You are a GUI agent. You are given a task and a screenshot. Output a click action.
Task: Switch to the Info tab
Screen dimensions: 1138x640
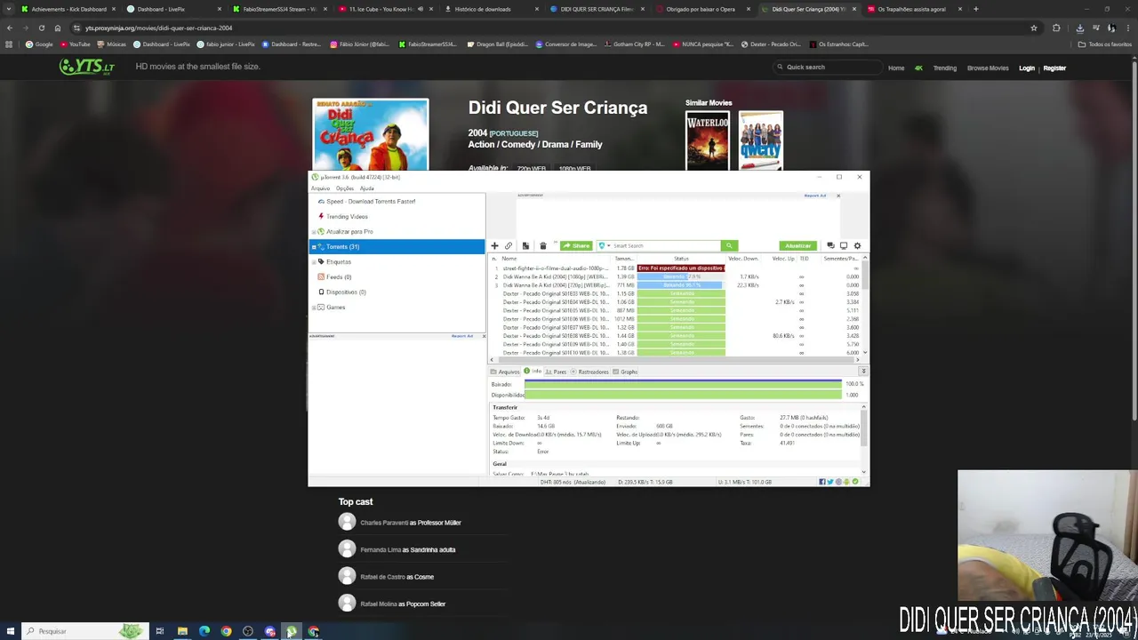pyautogui.click(x=533, y=372)
